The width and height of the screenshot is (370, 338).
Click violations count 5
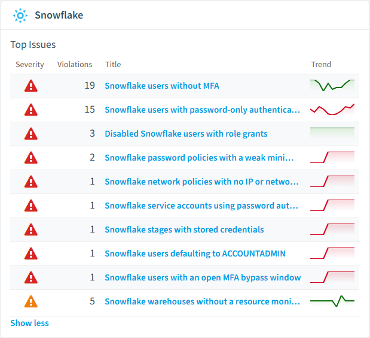[x=92, y=301]
